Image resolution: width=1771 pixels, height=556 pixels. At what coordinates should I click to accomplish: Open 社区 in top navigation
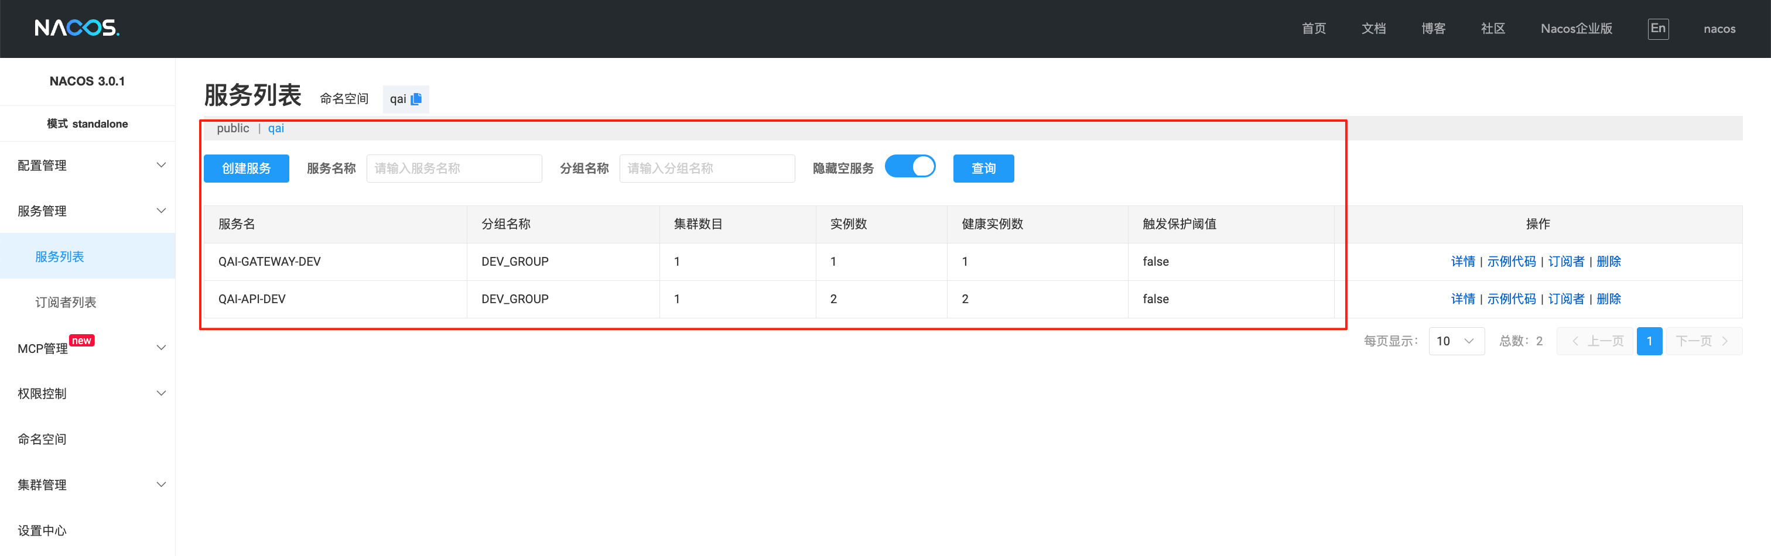tap(1493, 28)
